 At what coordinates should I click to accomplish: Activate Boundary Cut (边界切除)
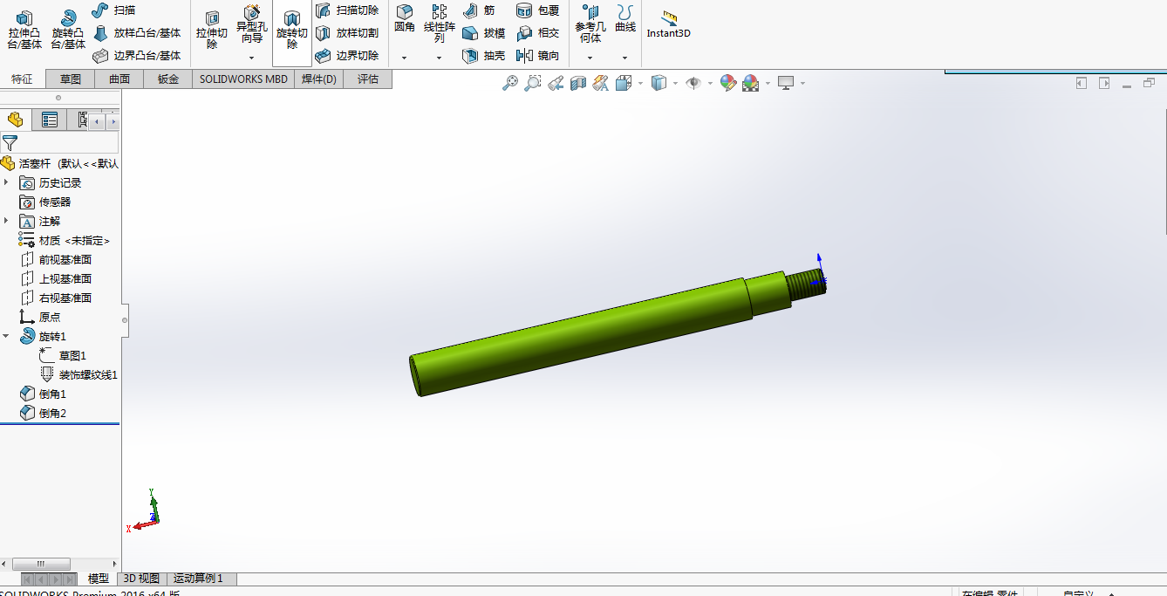tap(347, 55)
